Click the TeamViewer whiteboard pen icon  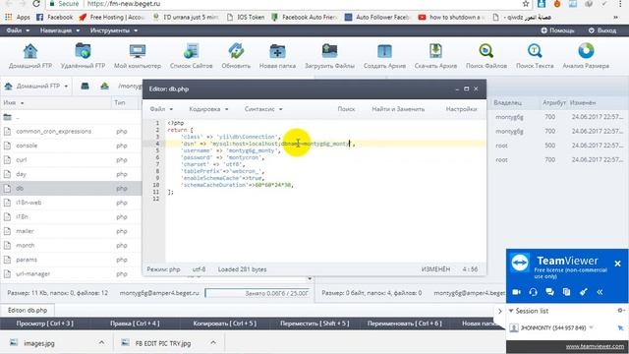pyautogui.click(x=583, y=292)
